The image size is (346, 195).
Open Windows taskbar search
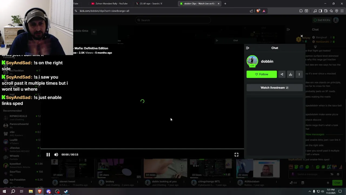(x=13, y=191)
